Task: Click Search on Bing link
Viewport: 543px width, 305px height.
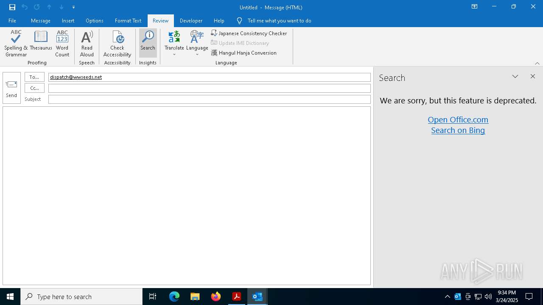Action: 458,130
